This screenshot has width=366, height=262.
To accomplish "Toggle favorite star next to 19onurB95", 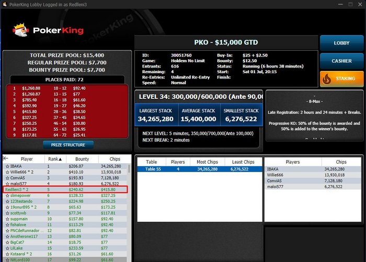I will [x=7, y=207].
